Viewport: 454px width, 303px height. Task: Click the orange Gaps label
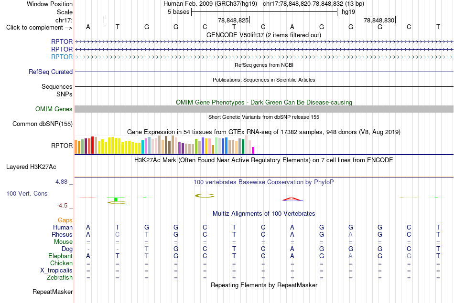65,220
